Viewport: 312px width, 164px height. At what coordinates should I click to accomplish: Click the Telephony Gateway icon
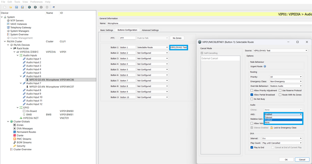pos(8,28)
